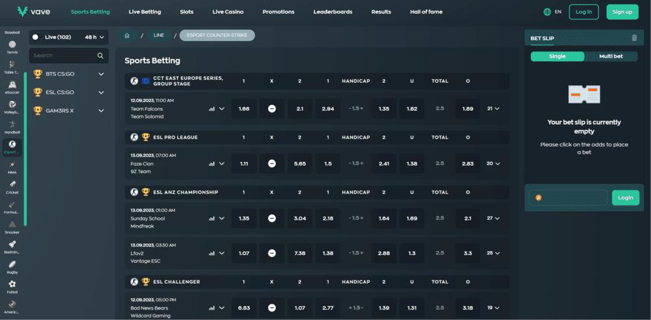Open the Futsal sport icon

12,284
